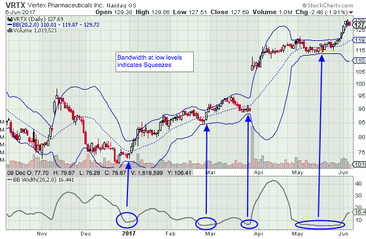Click the H: 79.67 readout value
The image size is (366, 239).
pos(63,173)
